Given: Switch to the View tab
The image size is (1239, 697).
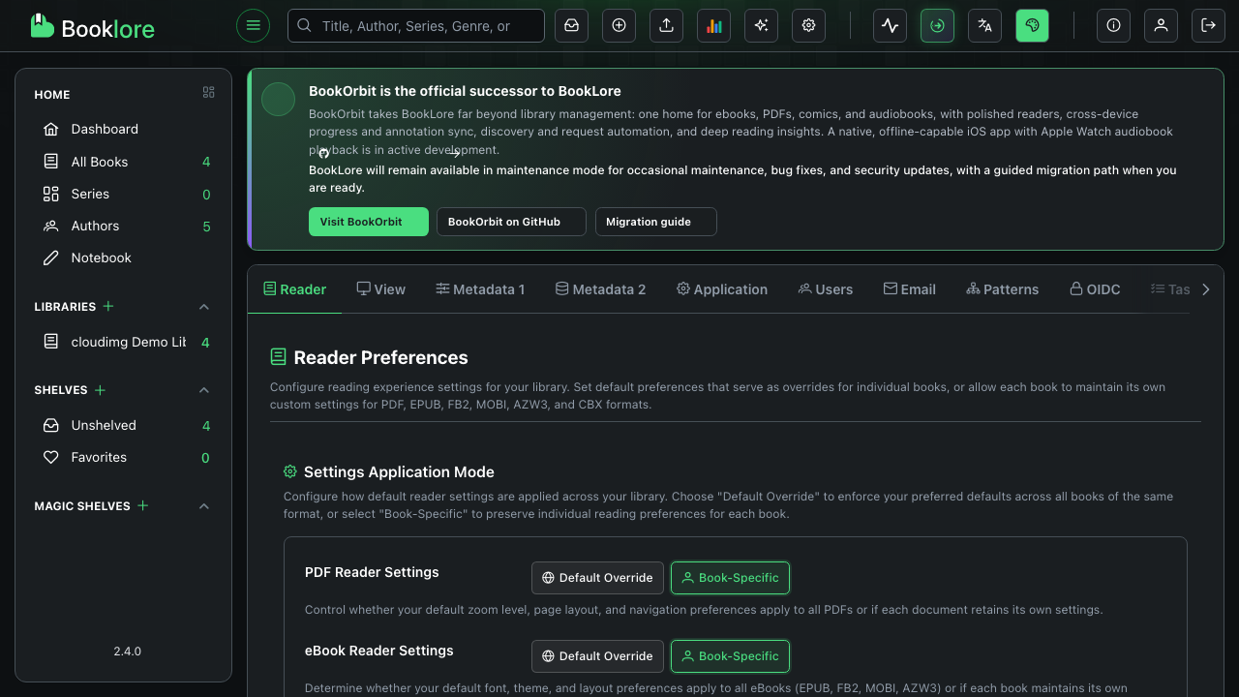Looking at the screenshot, I should 381,289.
